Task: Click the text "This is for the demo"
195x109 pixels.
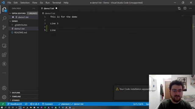Action: click(x=64, y=17)
